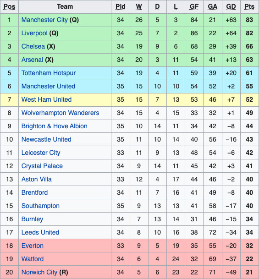The height and width of the screenshot is (279, 259).
Task: Select the Tottenham Hotspur link
Action: click(x=49, y=73)
